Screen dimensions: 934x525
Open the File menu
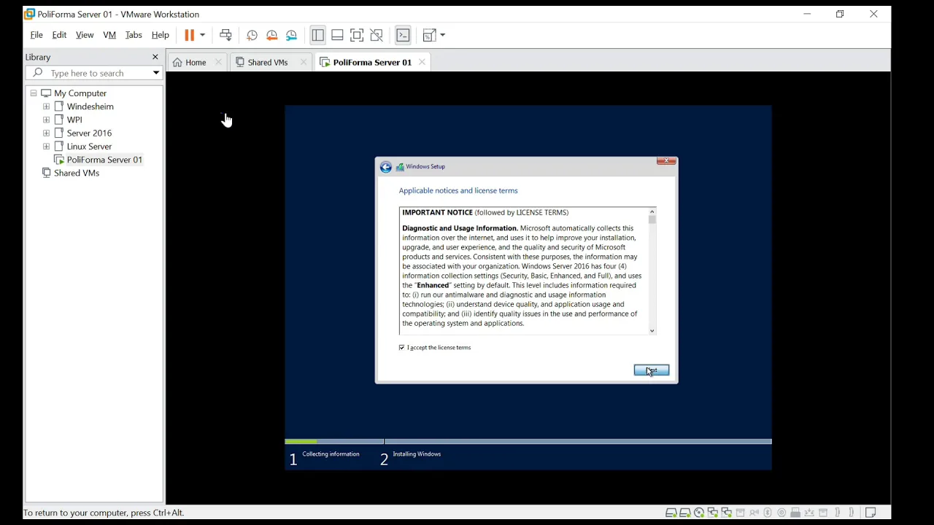pyautogui.click(x=36, y=35)
